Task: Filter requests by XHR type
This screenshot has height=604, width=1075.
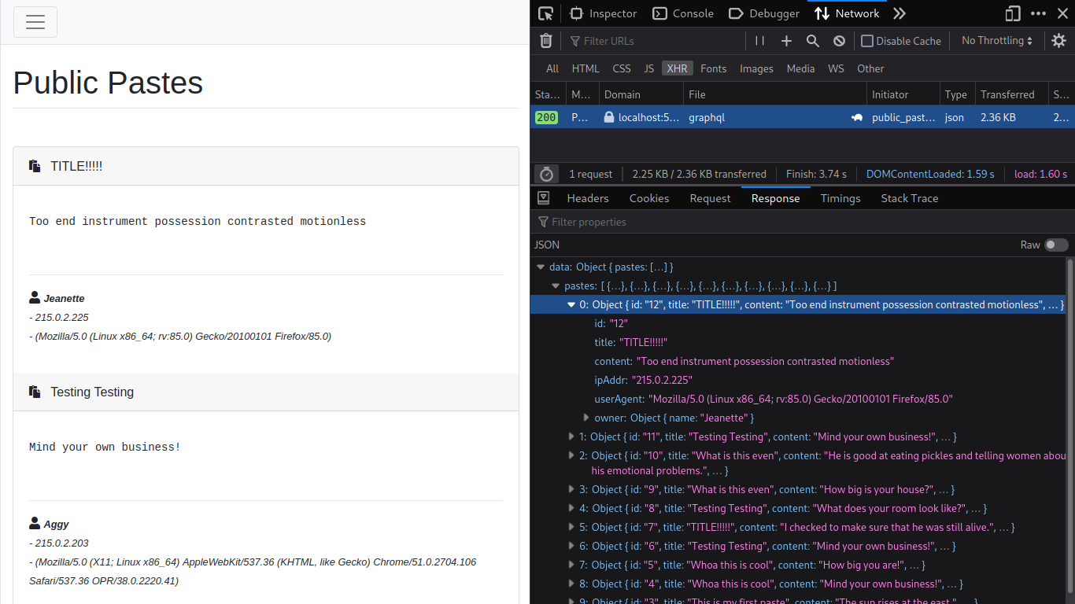Action: (677, 68)
